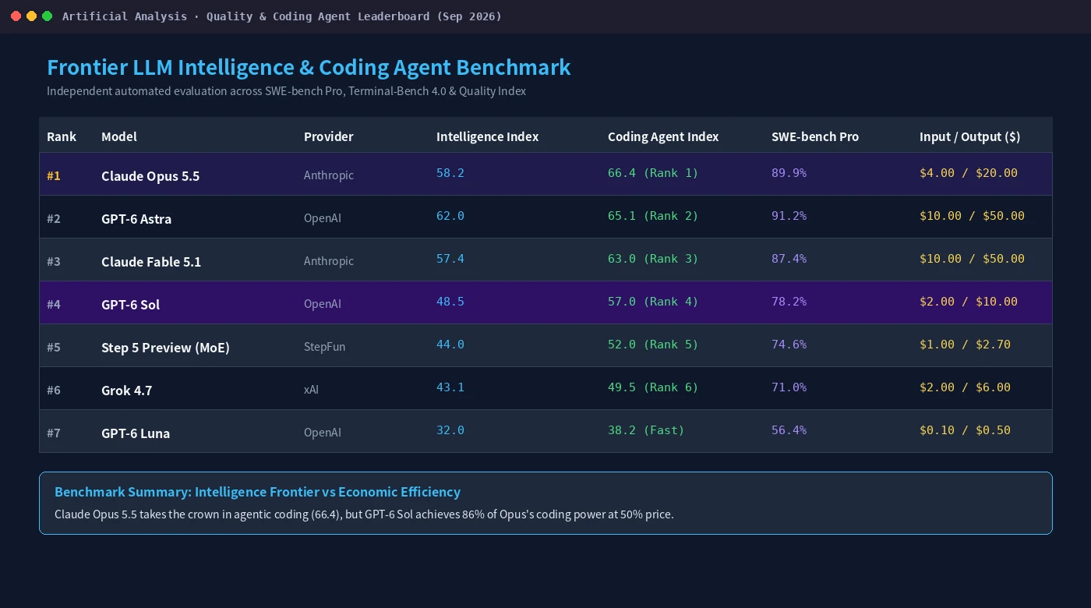Minimize the window using the yellow button

[x=31, y=16]
